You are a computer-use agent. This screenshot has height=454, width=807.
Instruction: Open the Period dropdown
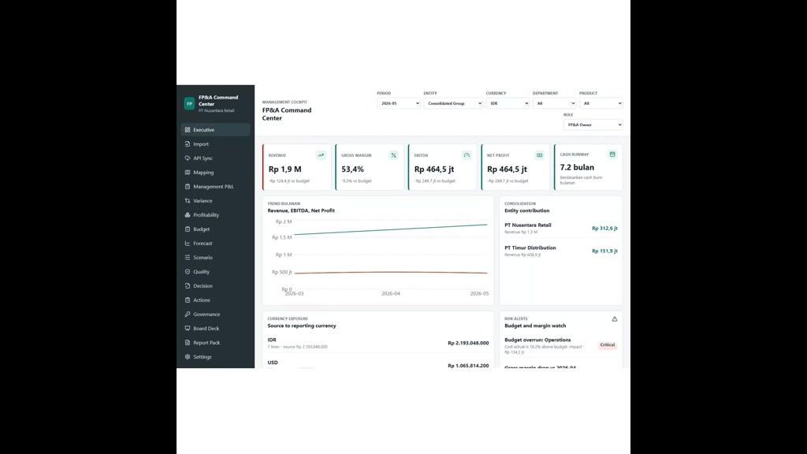coord(398,103)
